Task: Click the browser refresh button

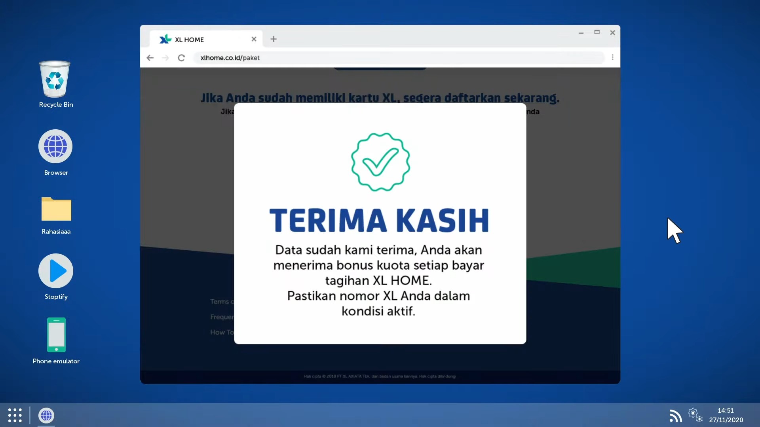Action: [x=181, y=58]
